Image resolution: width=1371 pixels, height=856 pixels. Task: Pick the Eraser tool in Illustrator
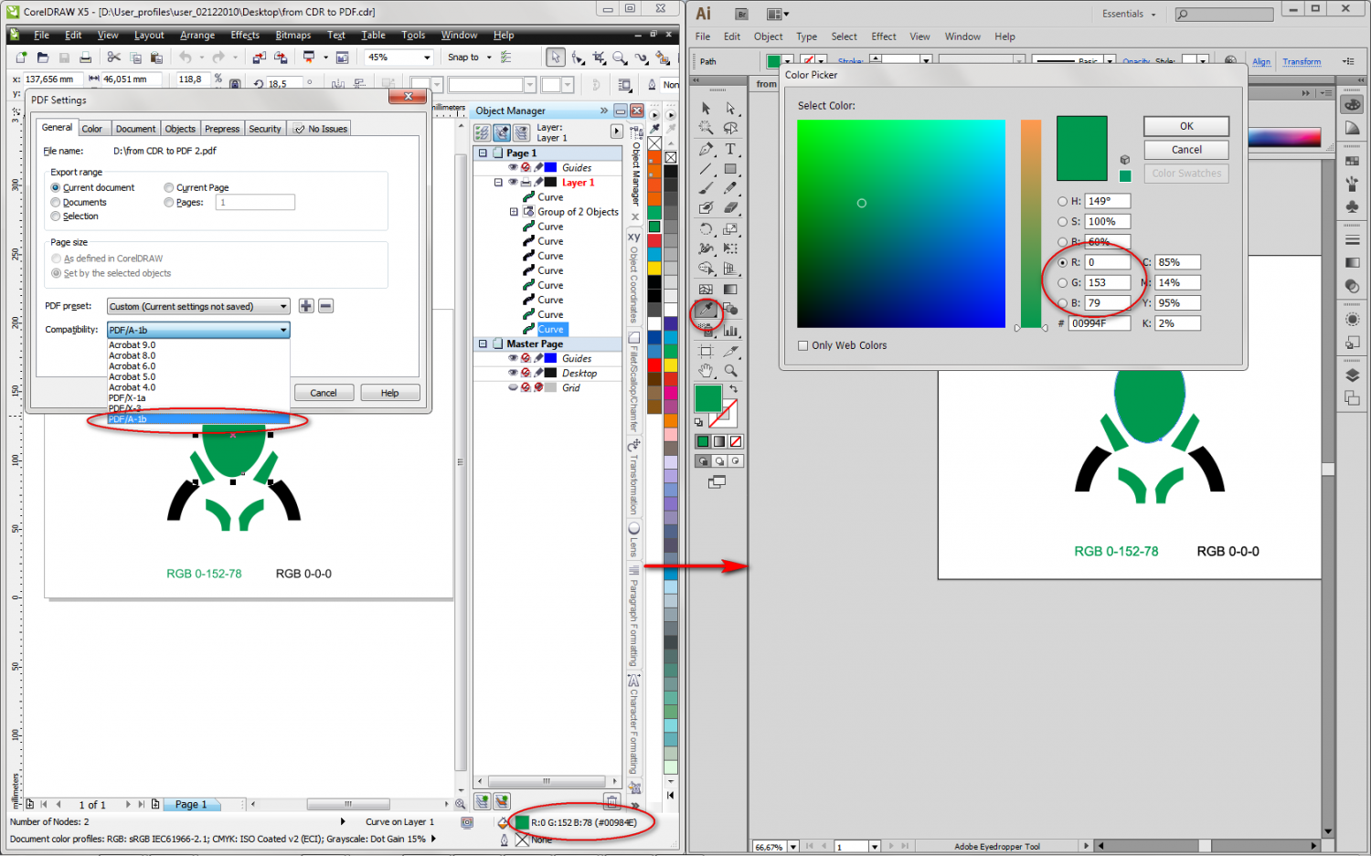[x=730, y=209]
